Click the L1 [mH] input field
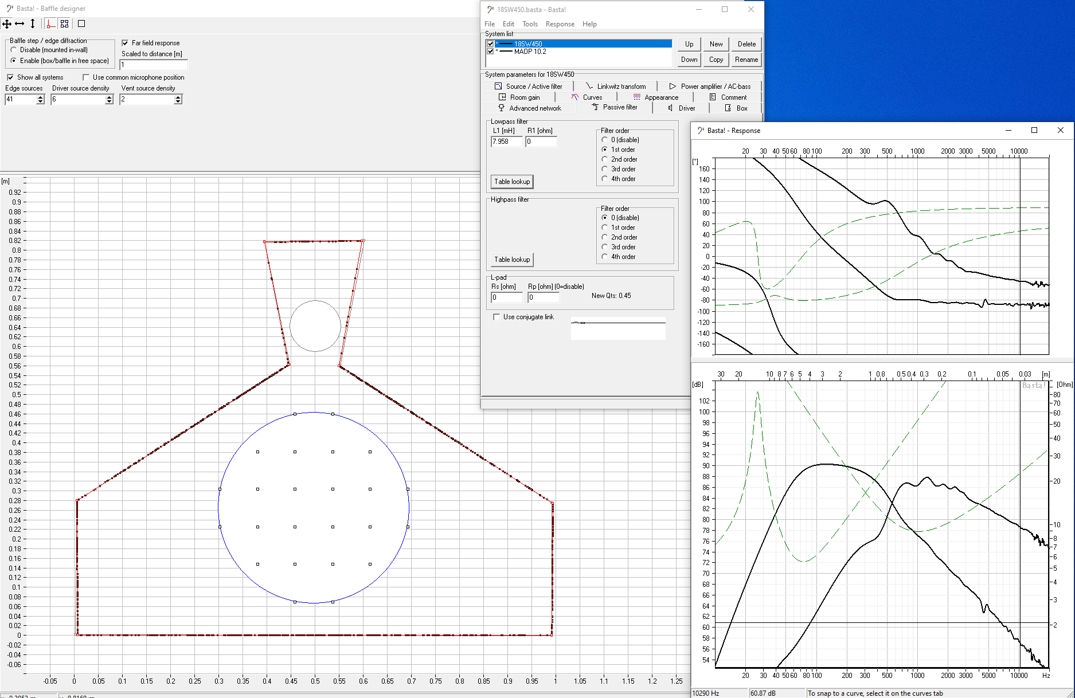 [507, 142]
